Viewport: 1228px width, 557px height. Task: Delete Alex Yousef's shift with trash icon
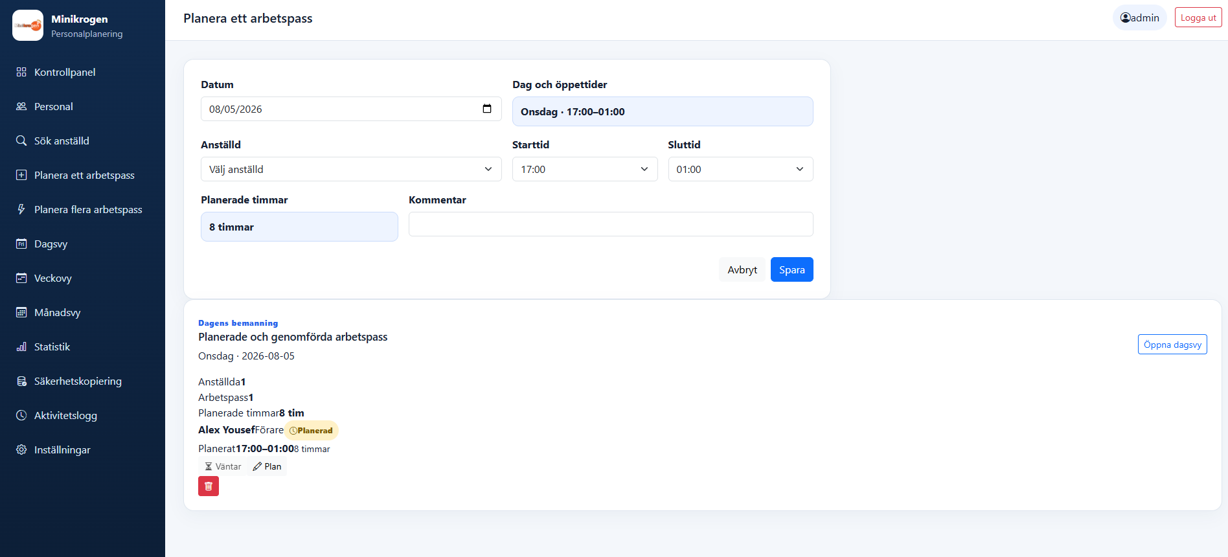click(209, 486)
